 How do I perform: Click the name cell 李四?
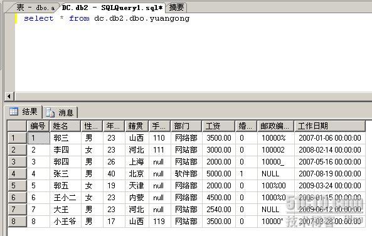(x=65, y=150)
